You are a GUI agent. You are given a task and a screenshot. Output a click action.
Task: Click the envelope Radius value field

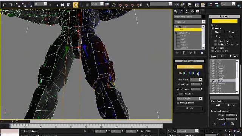[231, 115]
